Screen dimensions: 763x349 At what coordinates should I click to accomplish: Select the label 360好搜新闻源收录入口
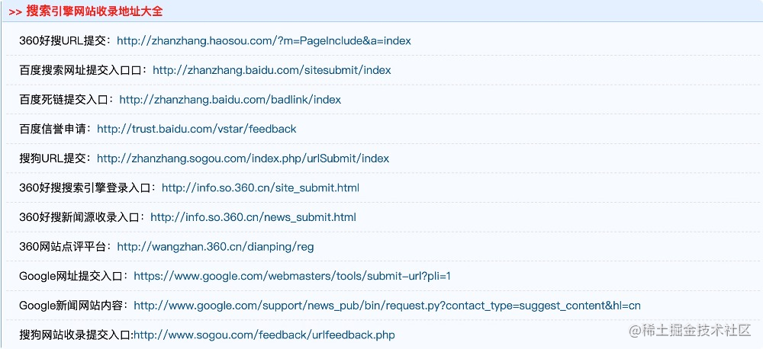point(79,217)
